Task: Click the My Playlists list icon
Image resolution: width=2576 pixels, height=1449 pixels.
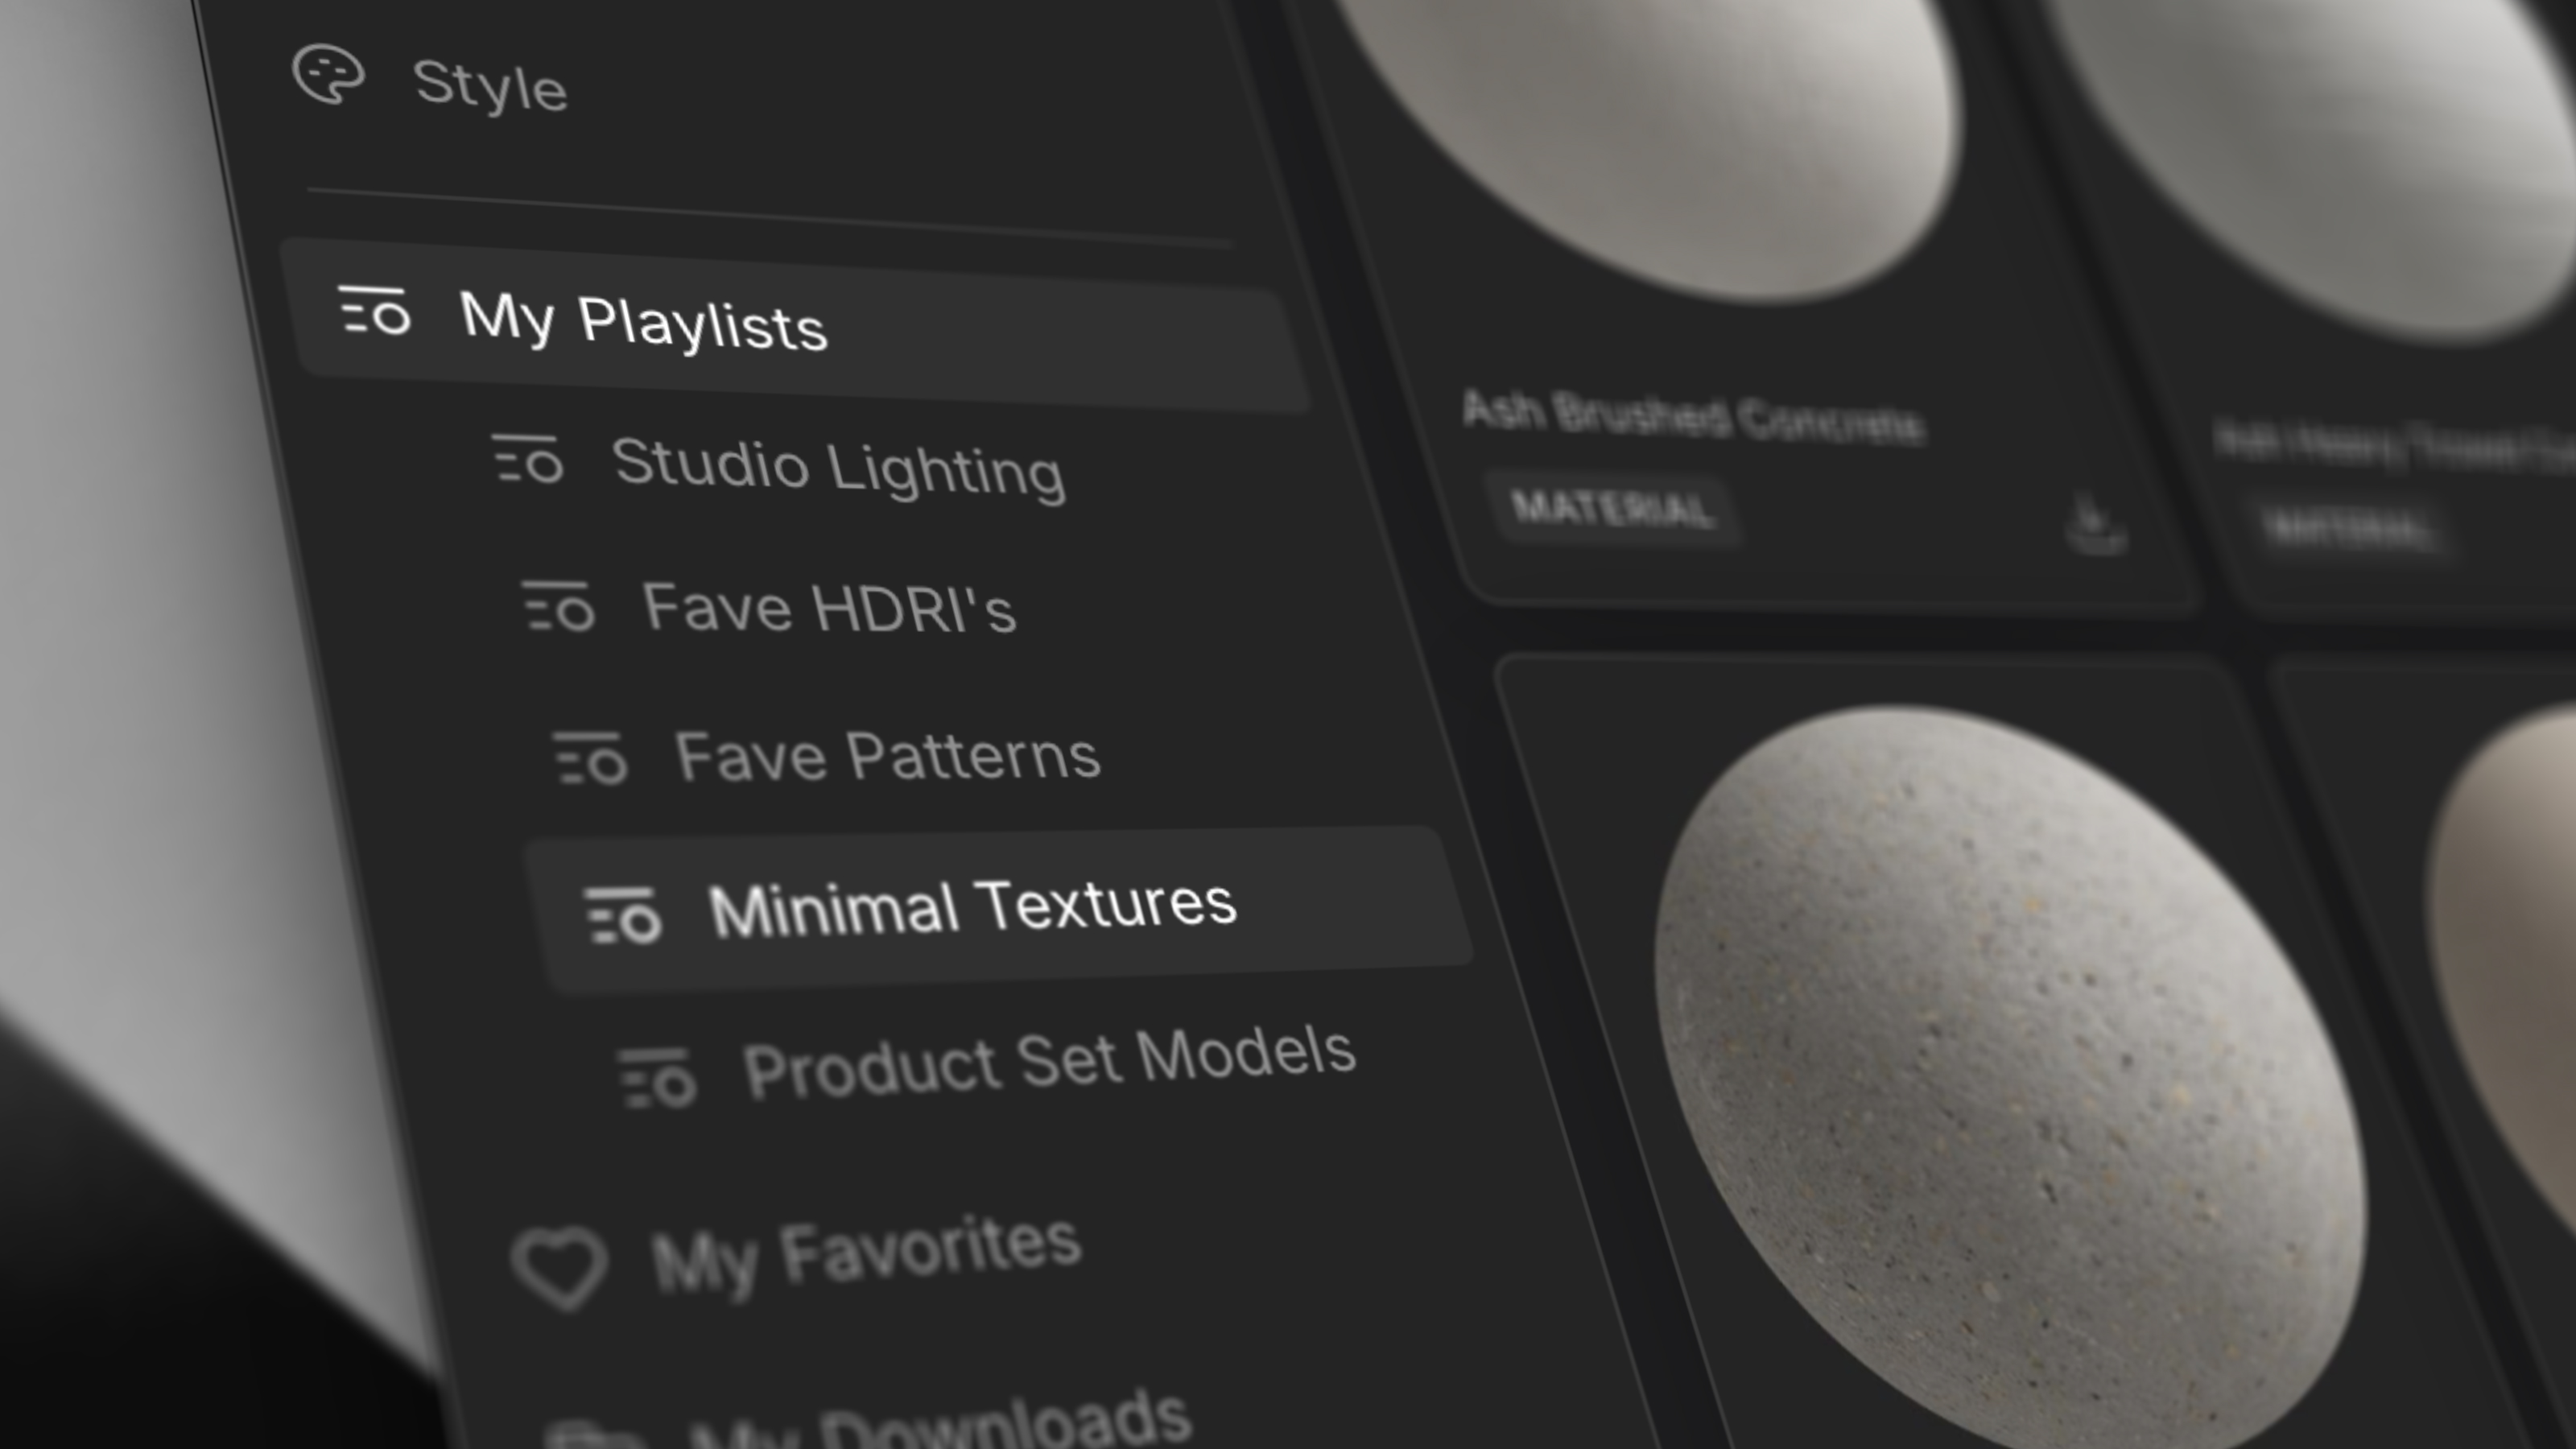Action: coord(374,310)
